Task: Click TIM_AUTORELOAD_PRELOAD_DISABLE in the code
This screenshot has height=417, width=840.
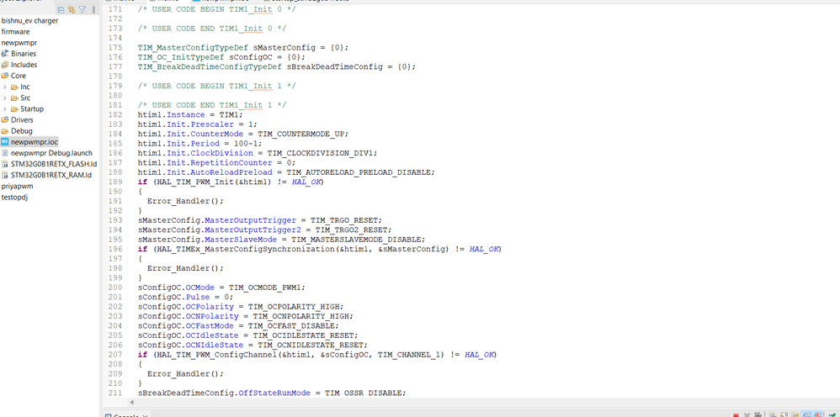Action: 360,172
